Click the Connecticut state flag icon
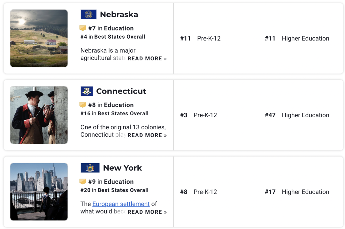 click(87, 91)
